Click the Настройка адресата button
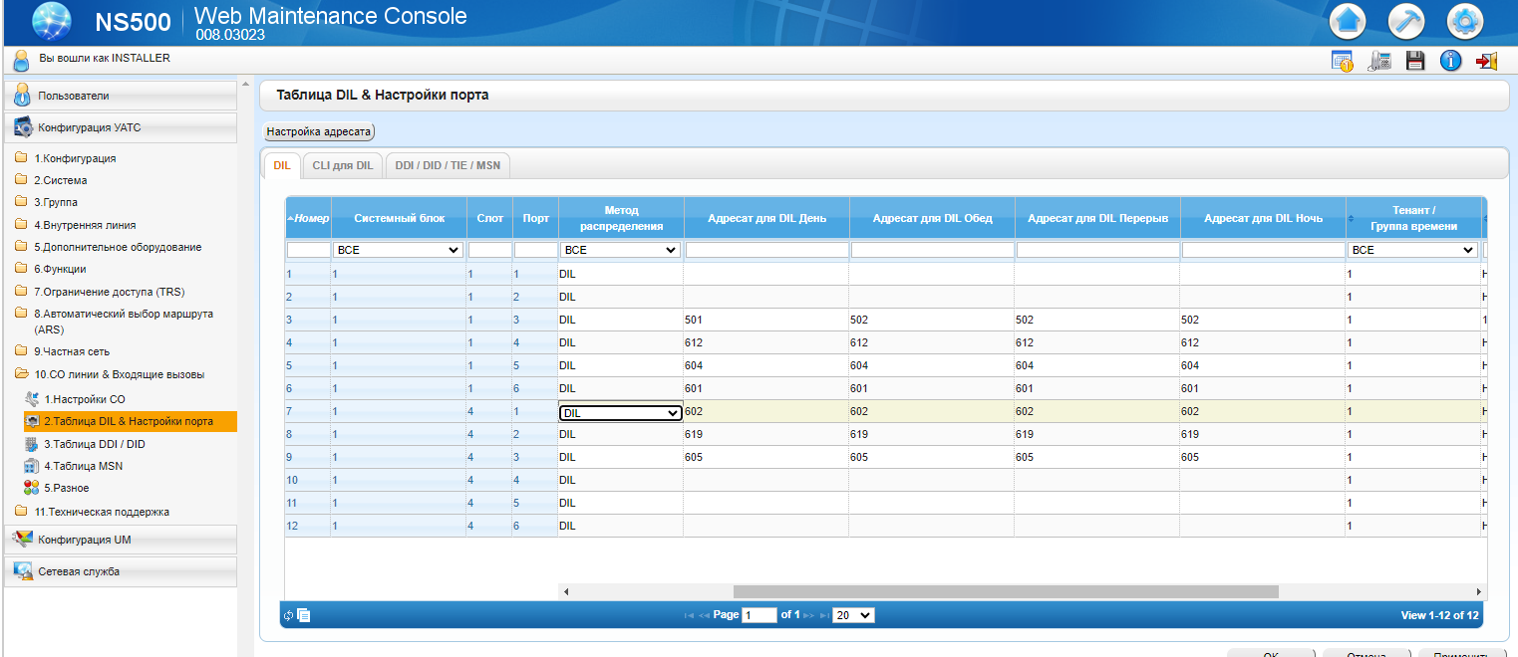Screen dimensions: 1518x657 coord(319,131)
